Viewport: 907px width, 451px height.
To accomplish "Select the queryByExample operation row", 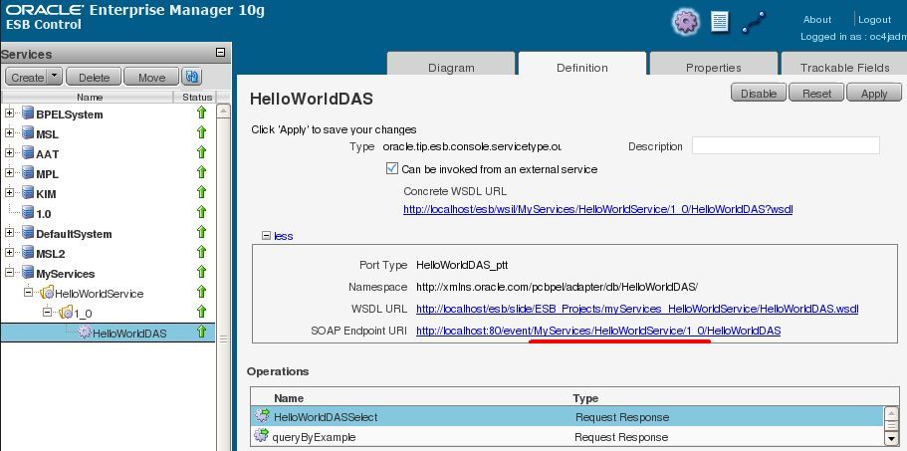I will pos(568,436).
